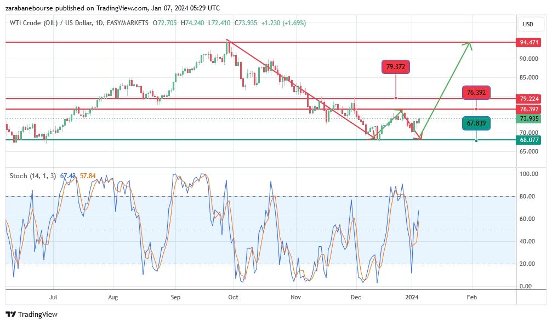
Task: Select the 68.077 green price axis tag
Action: click(x=529, y=140)
